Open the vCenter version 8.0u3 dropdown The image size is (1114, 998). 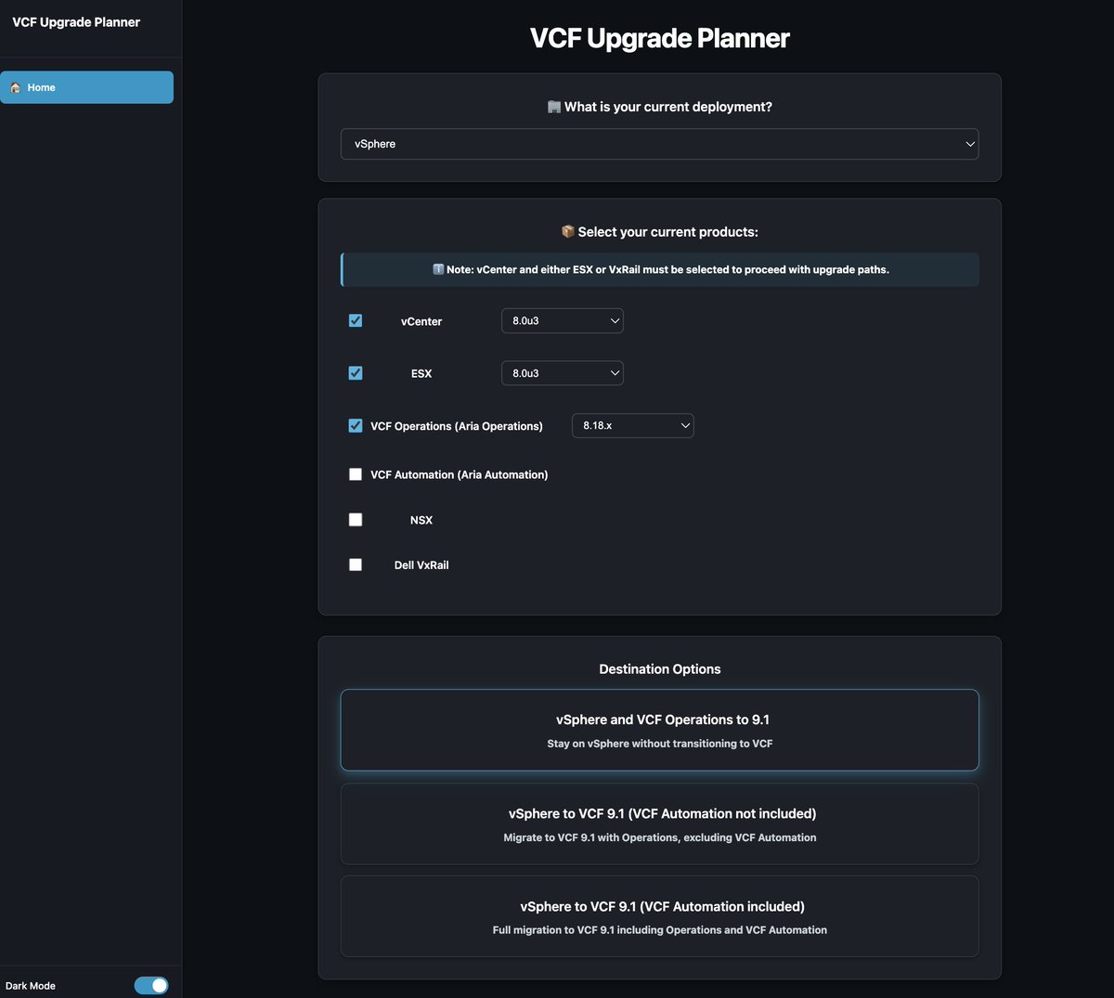[x=563, y=320]
